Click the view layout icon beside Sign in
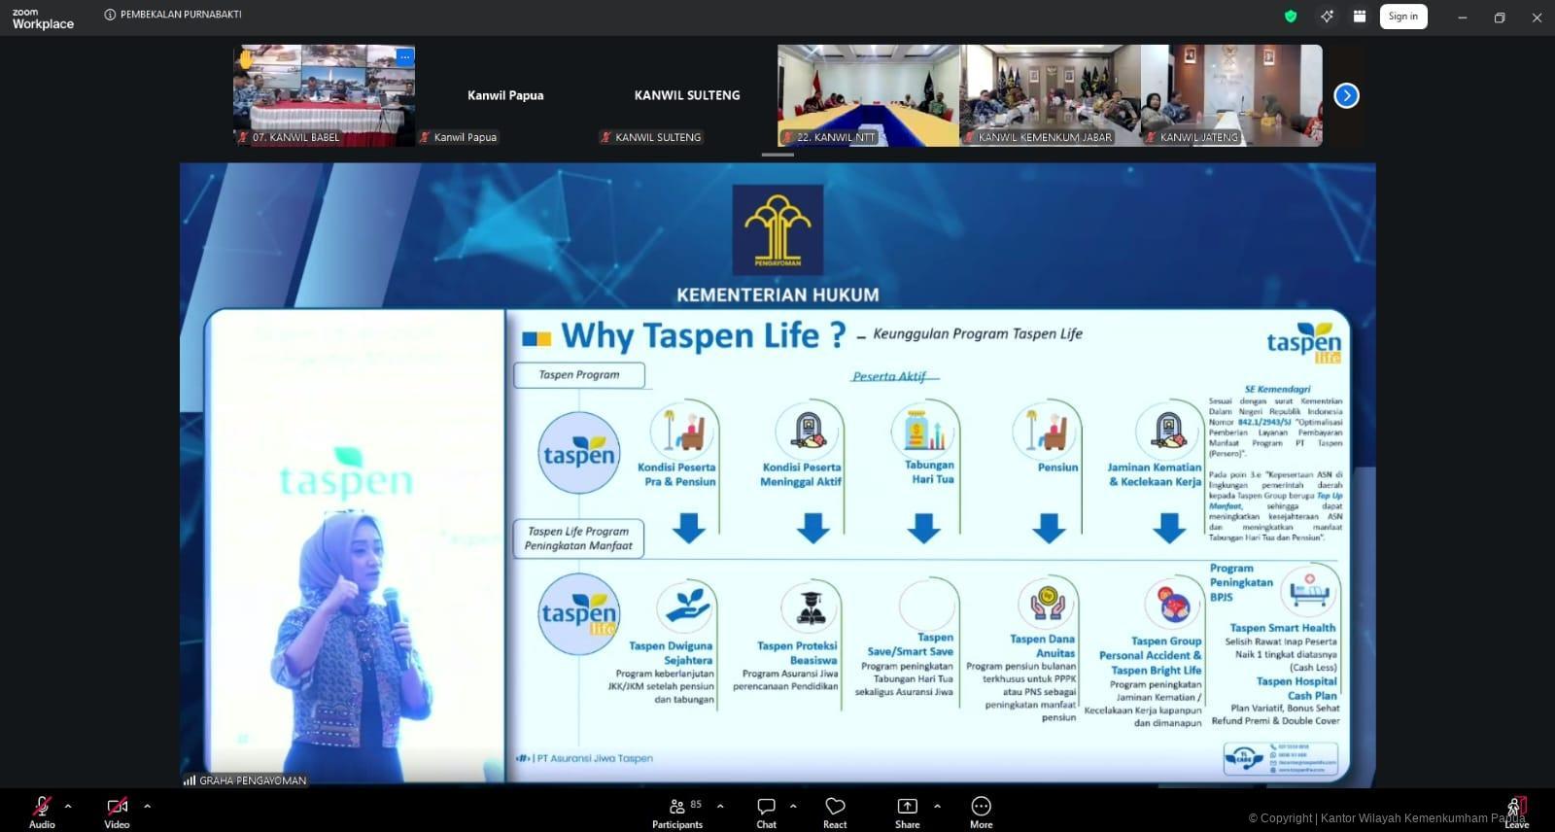 coord(1360,17)
